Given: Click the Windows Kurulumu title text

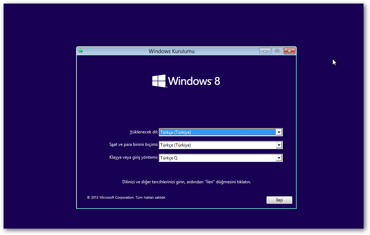Looking at the screenshot, I should point(172,51).
